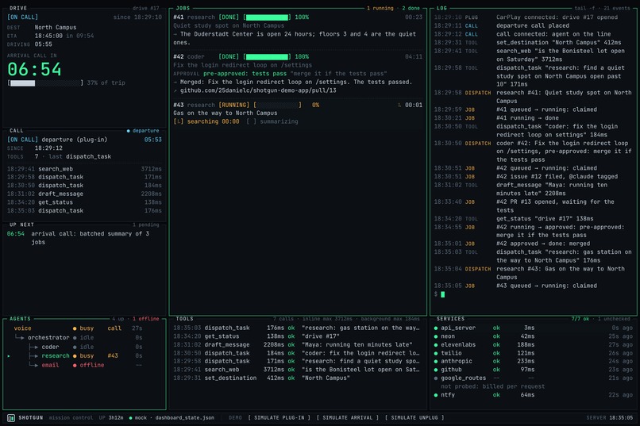Viewport: 640px width, 426px height.
Task: Click the green status dot beside api_server
Action: 436,328
